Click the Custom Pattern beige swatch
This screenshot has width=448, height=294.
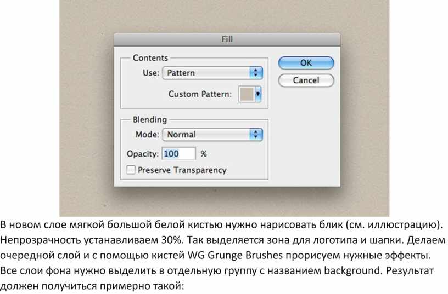(247, 94)
